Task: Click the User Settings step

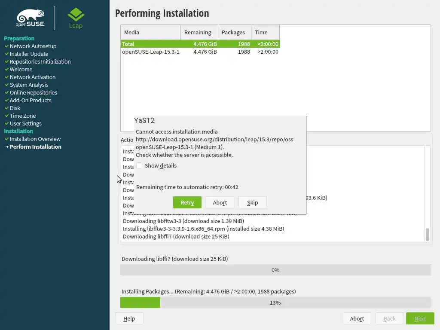Action: click(x=25, y=123)
